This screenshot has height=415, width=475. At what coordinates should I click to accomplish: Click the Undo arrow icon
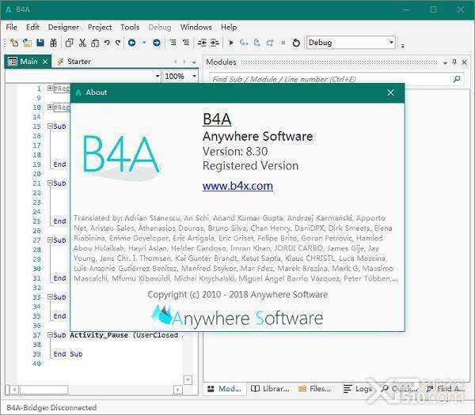[x=107, y=43]
